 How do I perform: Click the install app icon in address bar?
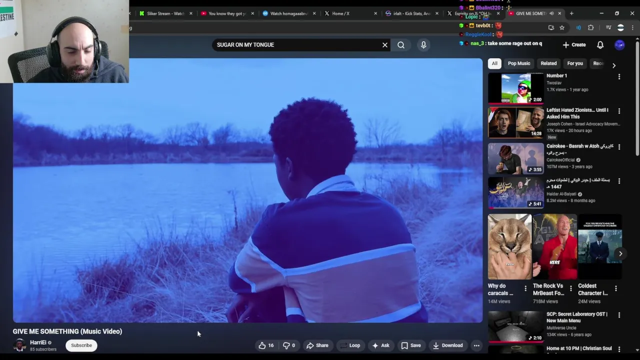[x=551, y=28]
